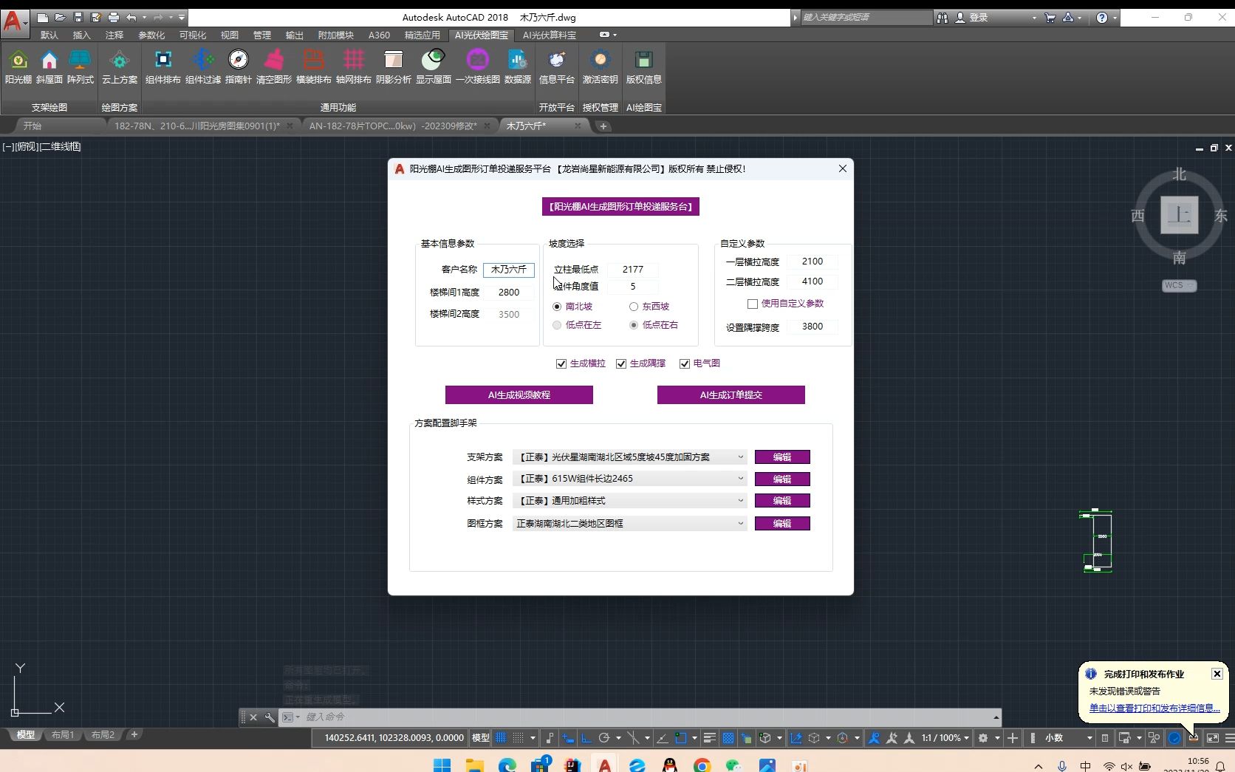Uncheck the 电气图 checkbox
The image size is (1235, 772).
[685, 363]
